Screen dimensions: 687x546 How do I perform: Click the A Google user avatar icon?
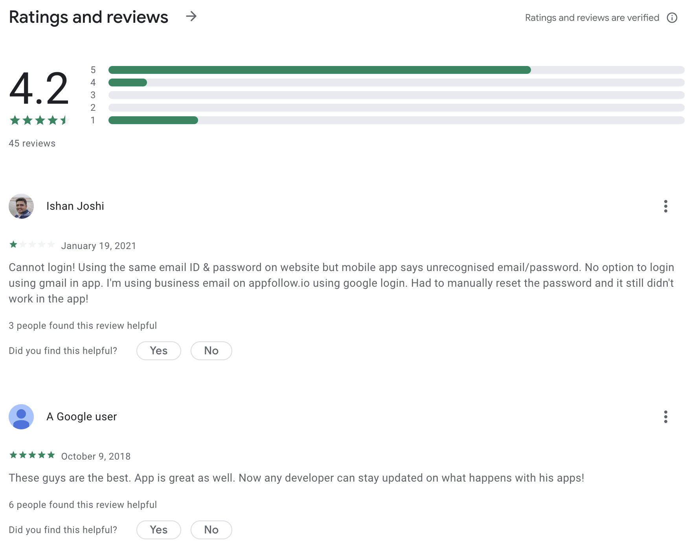pyautogui.click(x=21, y=417)
